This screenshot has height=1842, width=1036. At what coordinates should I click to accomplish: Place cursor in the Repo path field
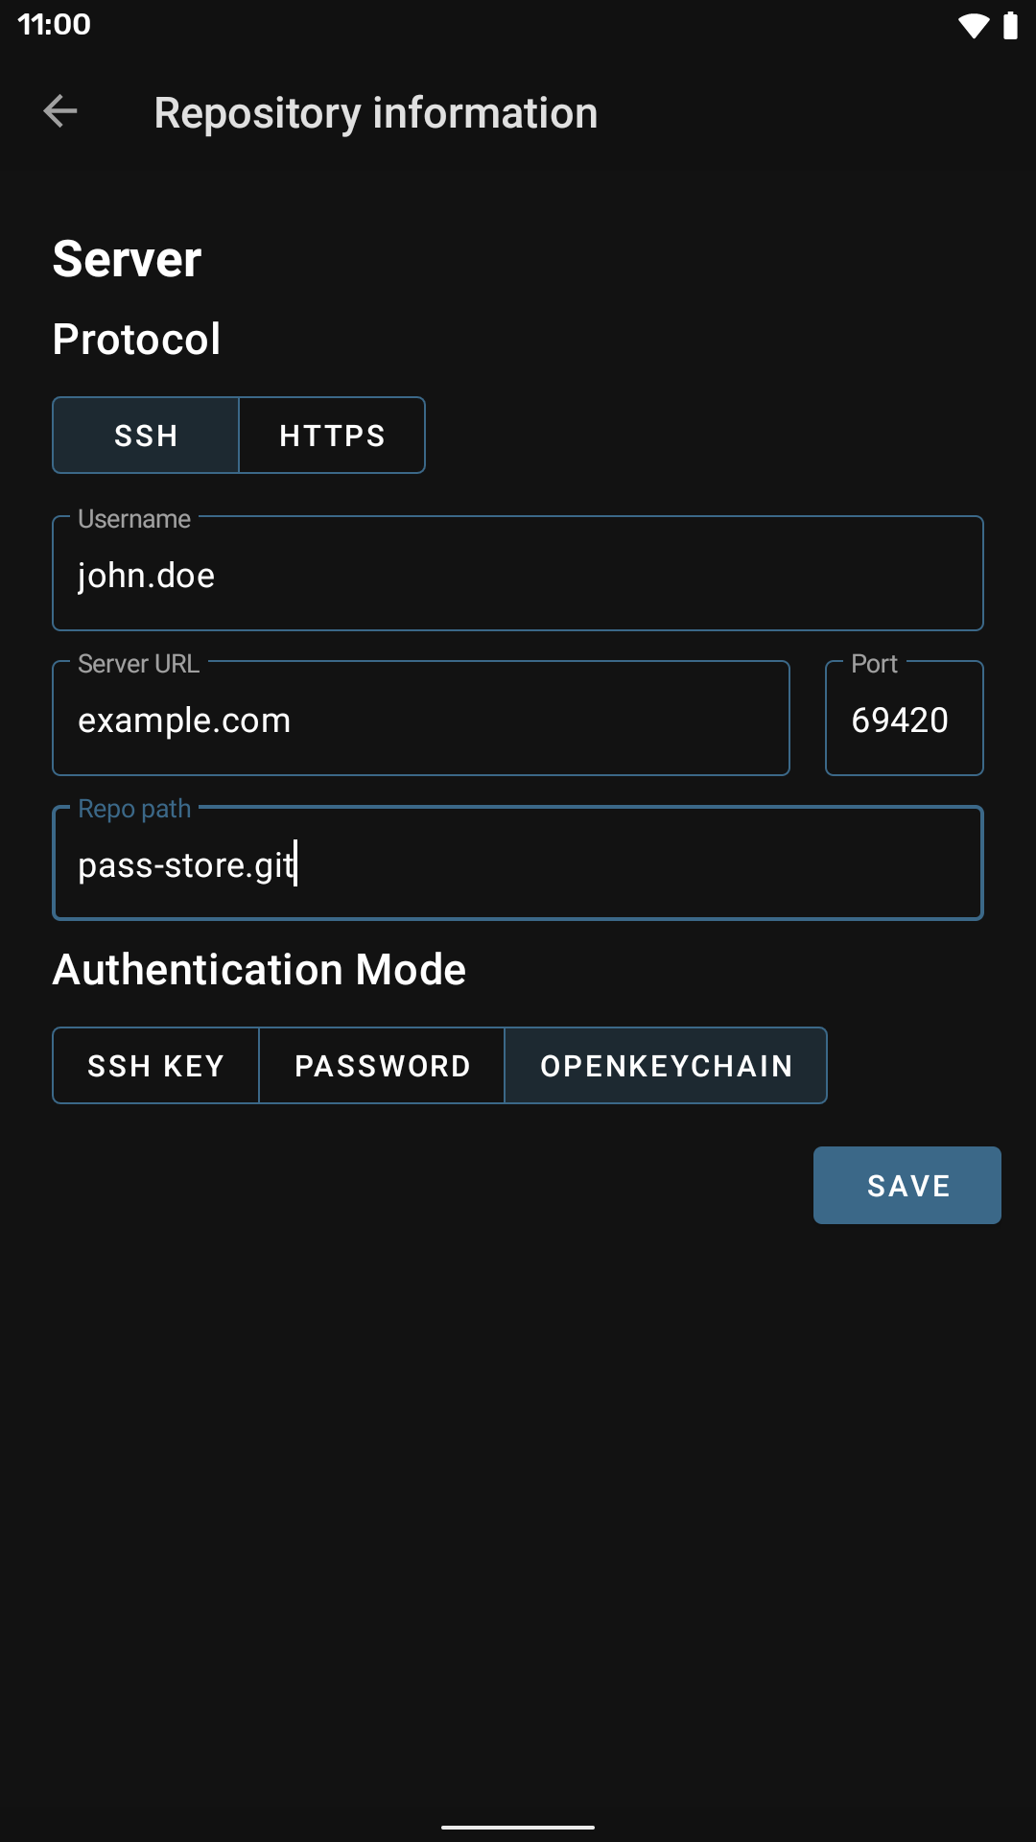click(x=518, y=864)
